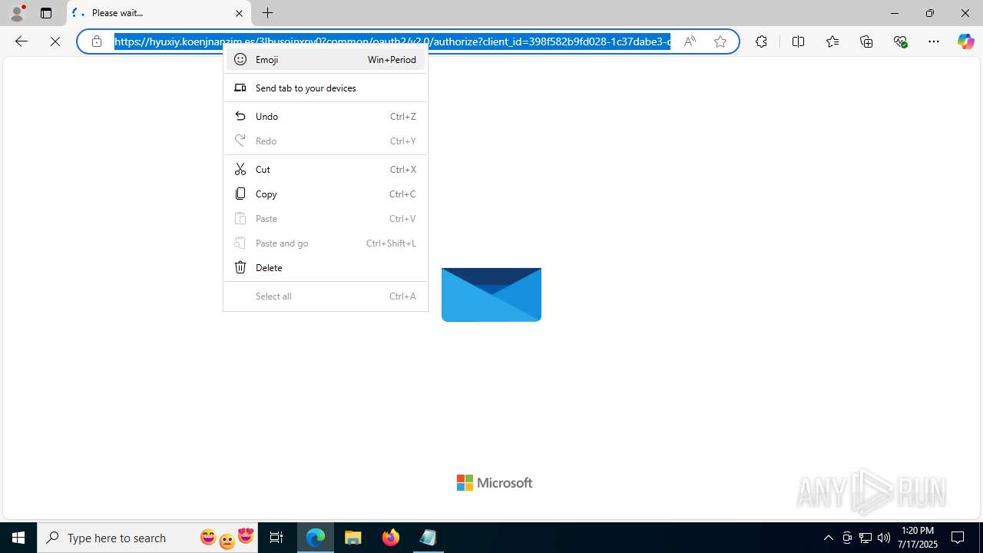Click Select all menu entry
Viewport: 983px width, 553px height.
point(326,296)
